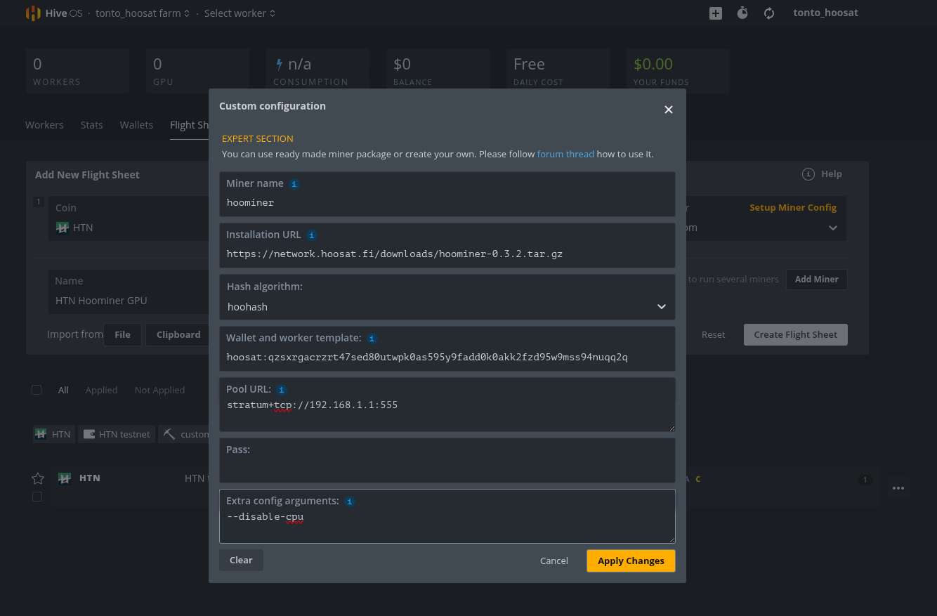Viewport: 937px width, 616px height.
Task: Filter flight sheets by All
Action: (63, 390)
